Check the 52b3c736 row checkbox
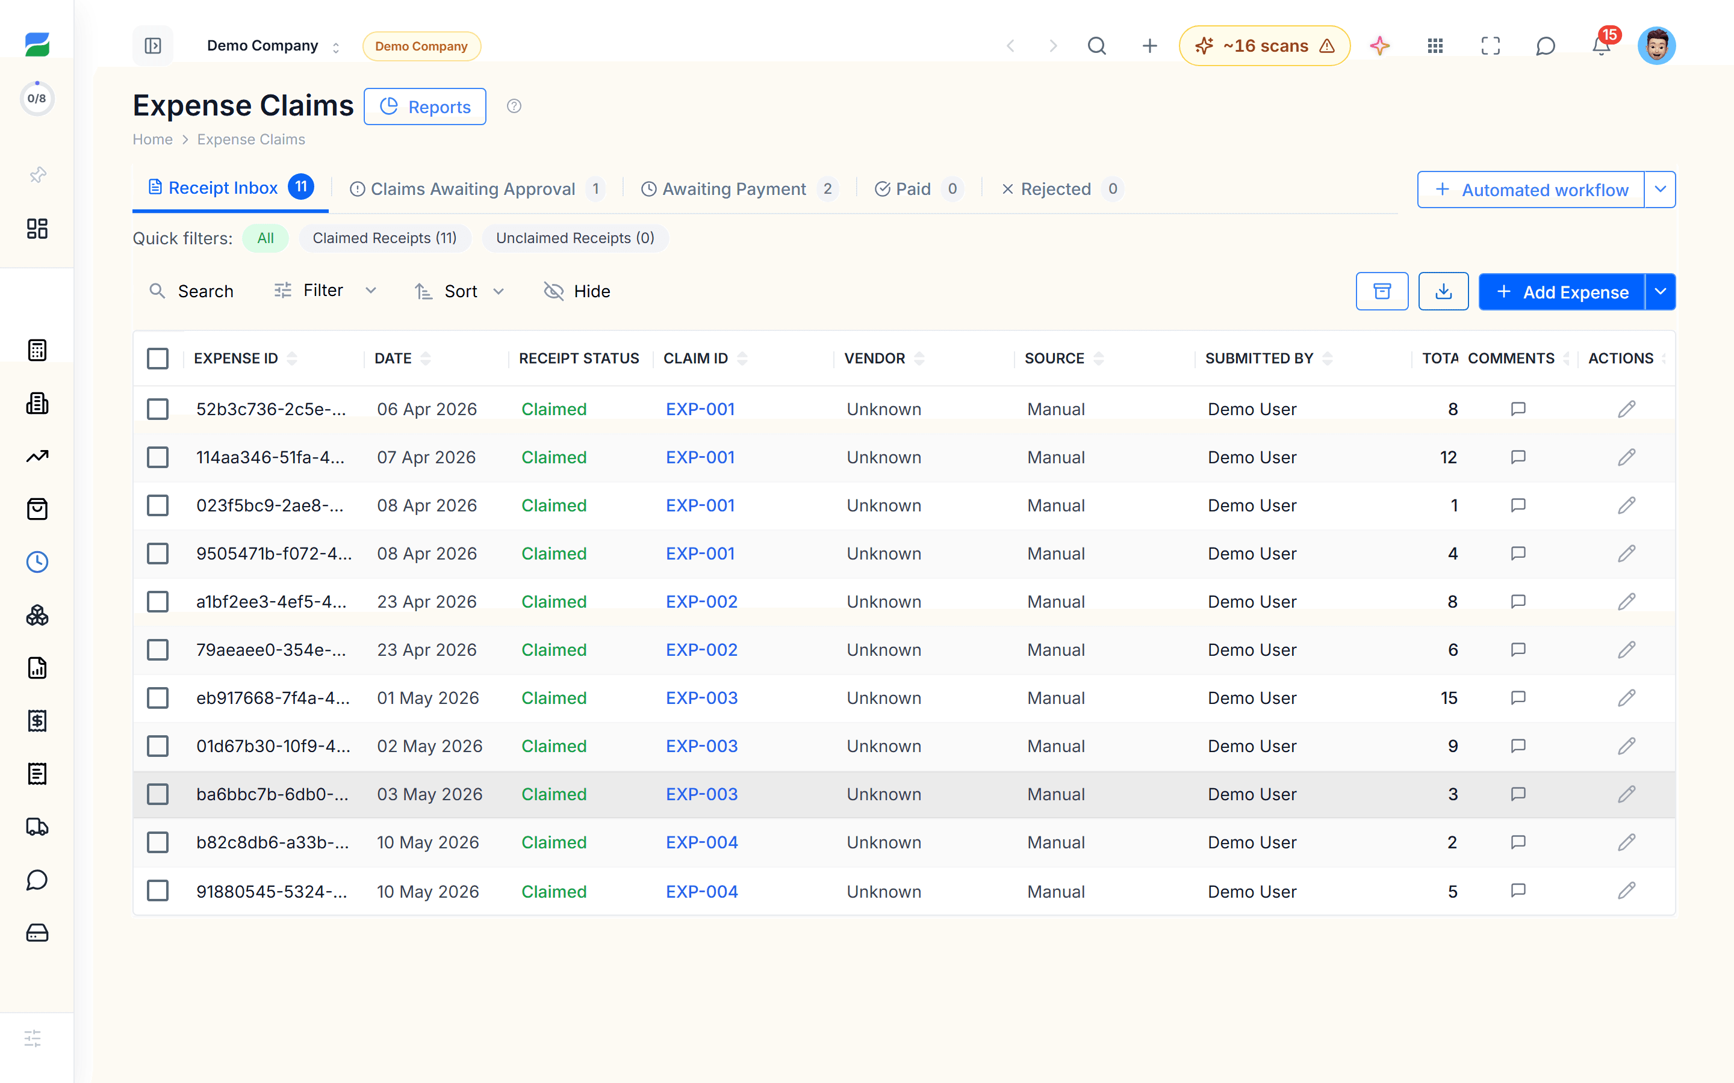 point(158,409)
